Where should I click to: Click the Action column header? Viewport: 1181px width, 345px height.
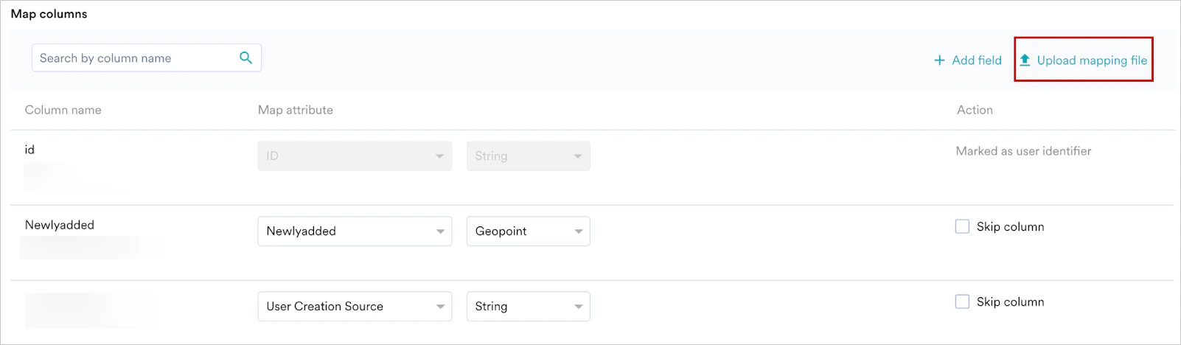975,110
